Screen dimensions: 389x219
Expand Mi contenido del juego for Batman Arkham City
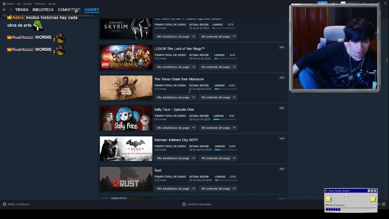218,158
